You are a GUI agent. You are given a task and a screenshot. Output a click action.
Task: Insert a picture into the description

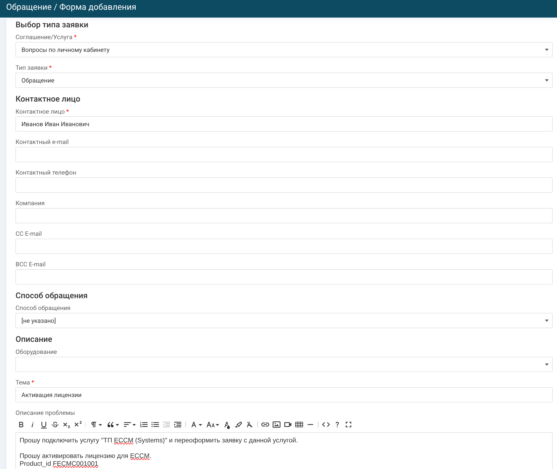click(x=277, y=425)
